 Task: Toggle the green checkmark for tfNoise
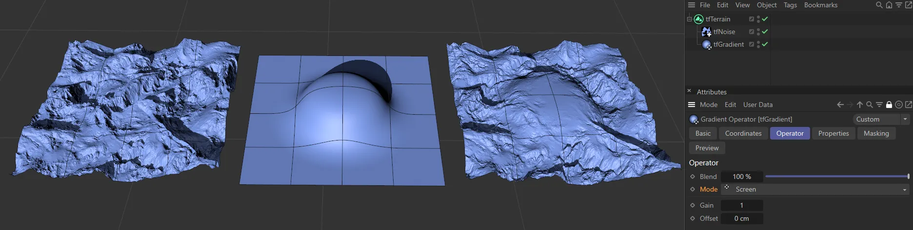point(765,32)
